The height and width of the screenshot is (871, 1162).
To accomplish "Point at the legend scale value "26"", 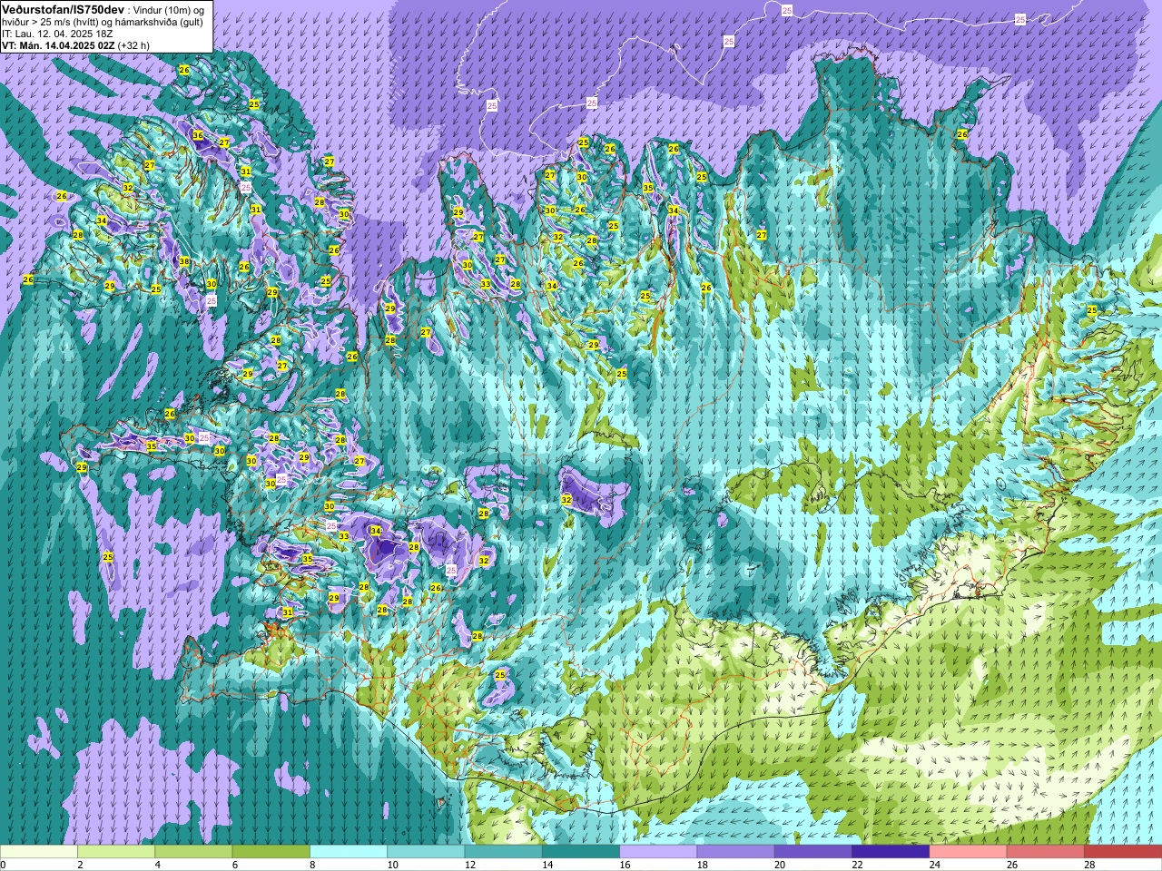I will click(x=1012, y=865).
